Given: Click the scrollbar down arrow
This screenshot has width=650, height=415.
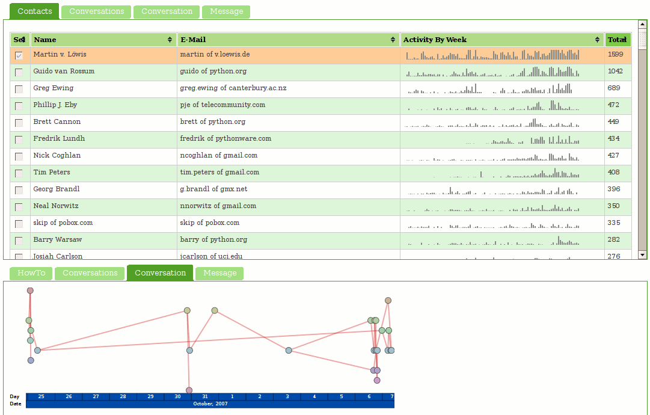Looking at the screenshot, I should [x=643, y=255].
